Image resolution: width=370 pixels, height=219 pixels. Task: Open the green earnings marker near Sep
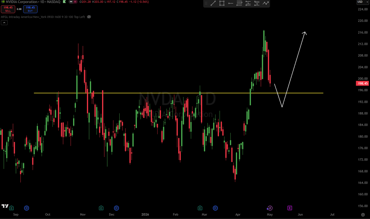tap(11, 208)
